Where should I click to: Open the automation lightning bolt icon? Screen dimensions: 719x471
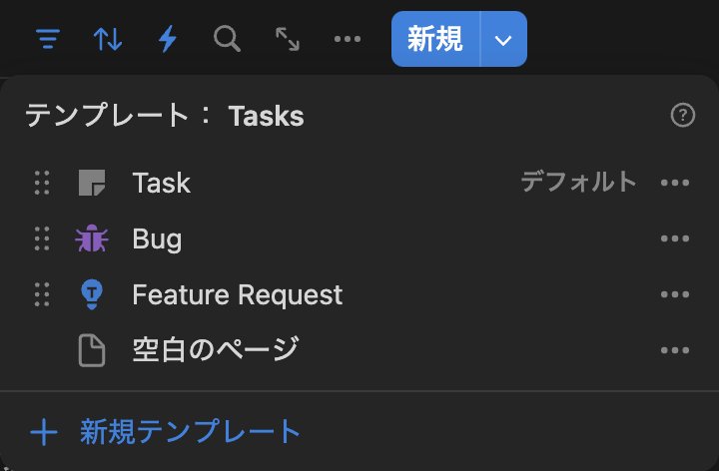click(168, 39)
